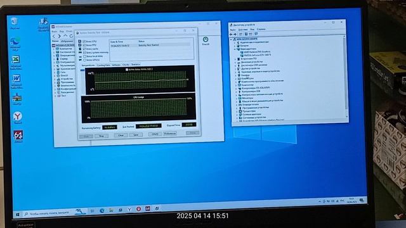The height and width of the screenshot is (228, 406).
Task: Open Preferences in the stability test
Action: coord(170,134)
